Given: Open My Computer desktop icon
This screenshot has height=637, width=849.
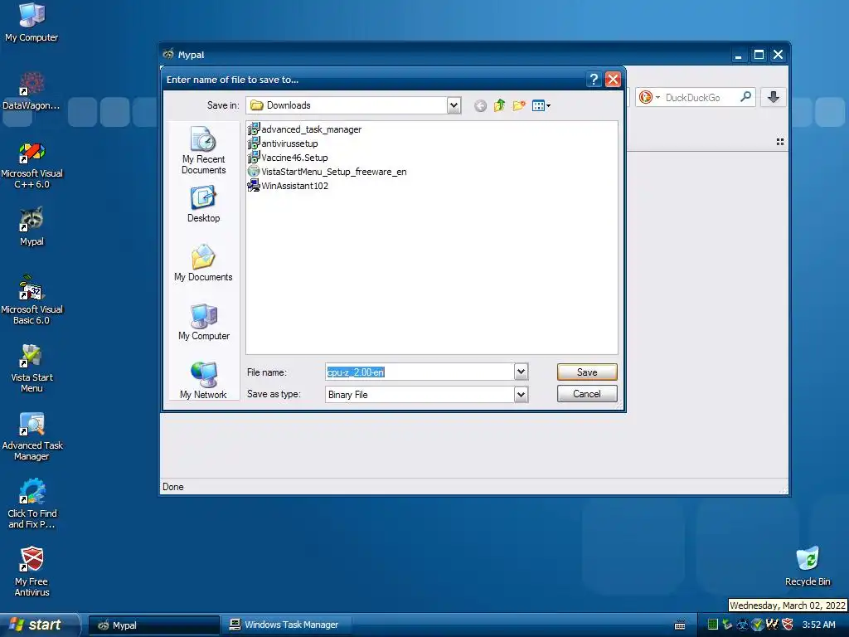Looking at the screenshot, I should point(32,22).
